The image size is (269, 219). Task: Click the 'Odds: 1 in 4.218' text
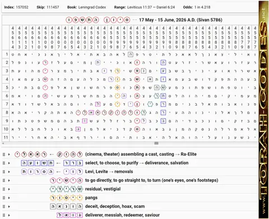coord(197,7)
